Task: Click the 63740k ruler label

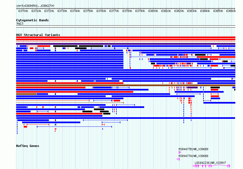Action: point(75,11)
